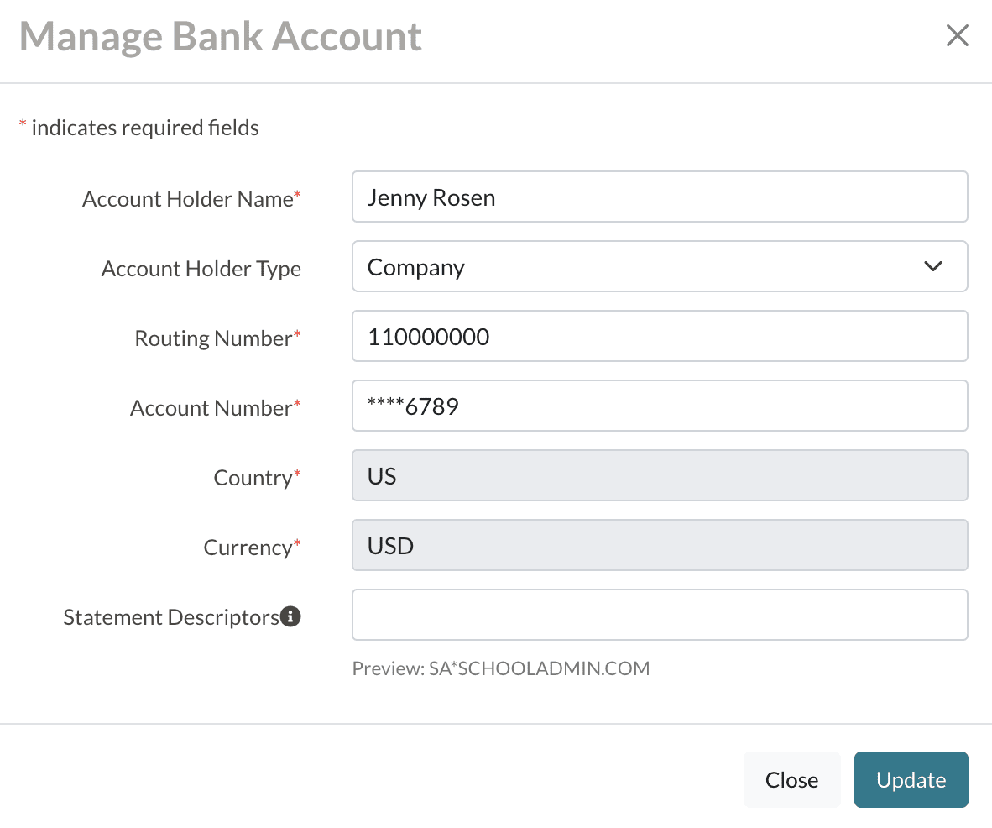Screen dimensions: 992x828
Task: Open the Account Holder Type dropdown
Action: [x=660, y=266]
